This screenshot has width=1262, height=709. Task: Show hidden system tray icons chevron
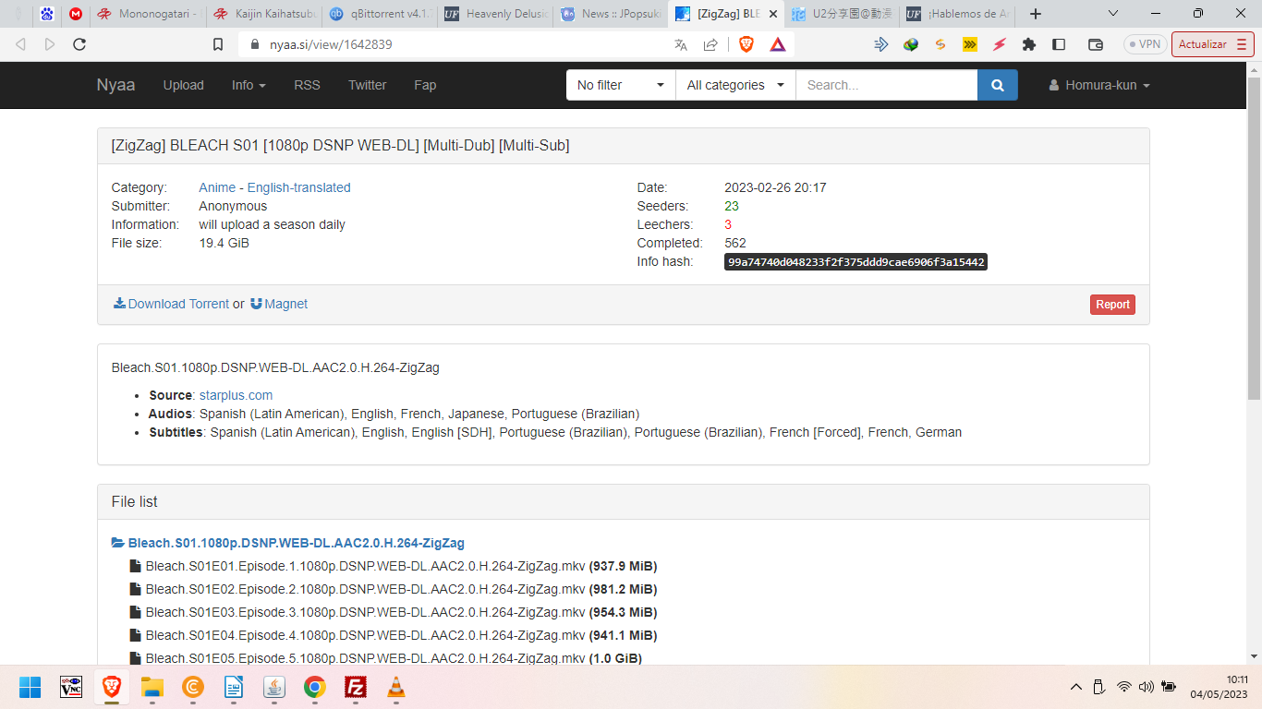[1076, 687]
